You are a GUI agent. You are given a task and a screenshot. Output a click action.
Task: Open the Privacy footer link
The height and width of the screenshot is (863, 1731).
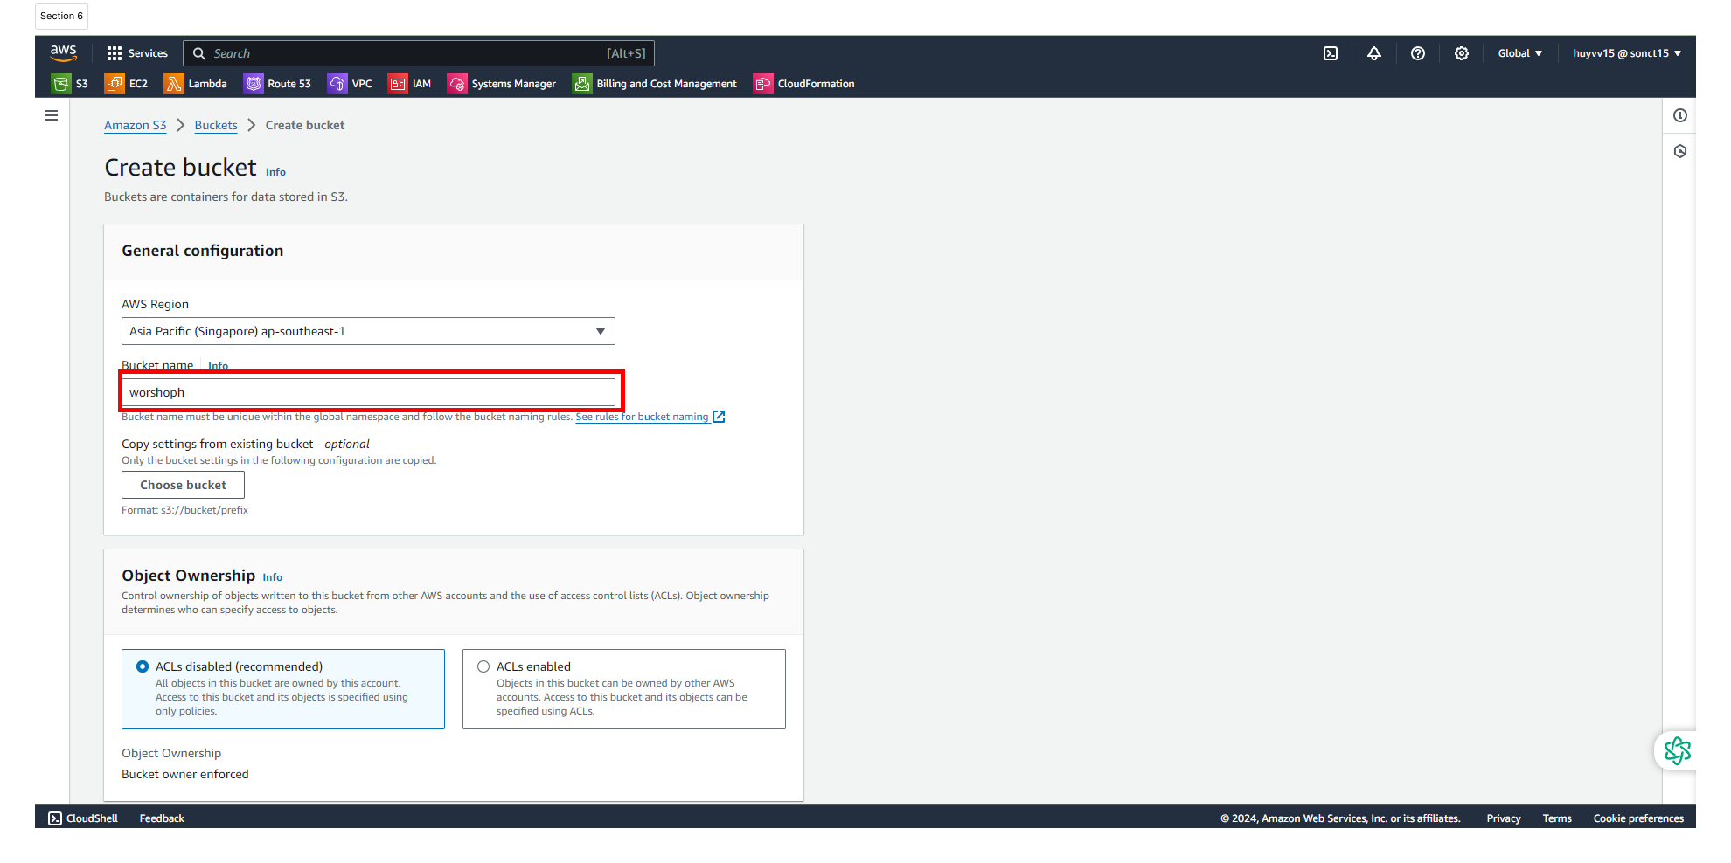(x=1504, y=818)
